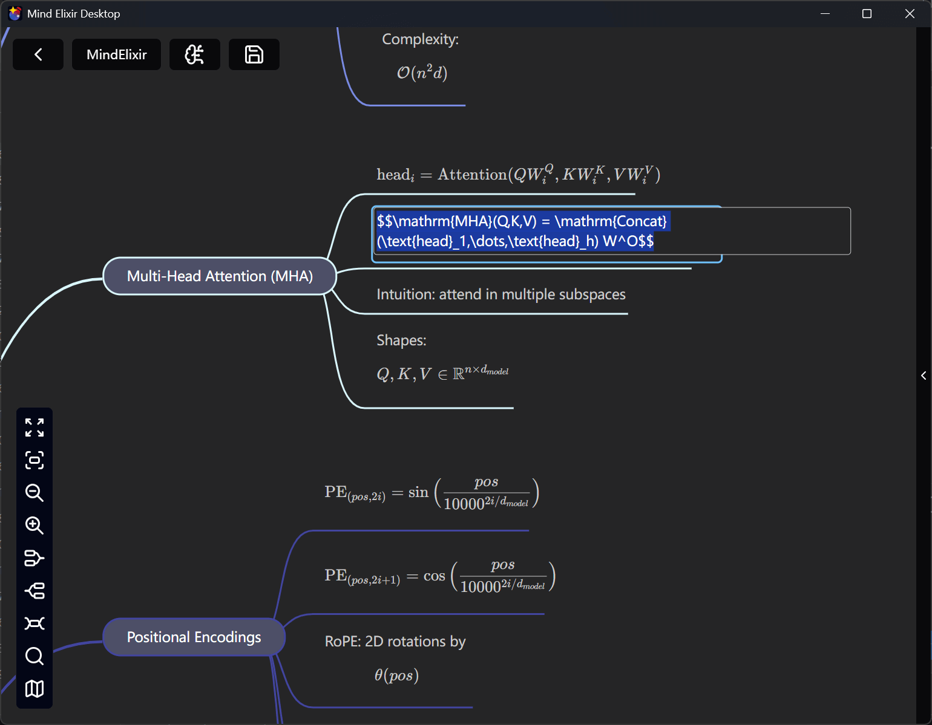Open the AI brain assistant tool
This screenshot has height=725, width=932.
(195, 54)
